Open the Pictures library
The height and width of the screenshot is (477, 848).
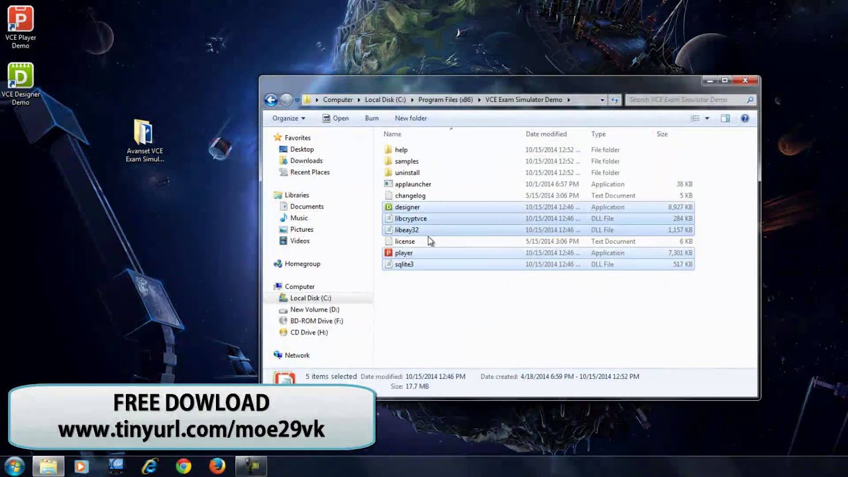click(x=301, y=230)
